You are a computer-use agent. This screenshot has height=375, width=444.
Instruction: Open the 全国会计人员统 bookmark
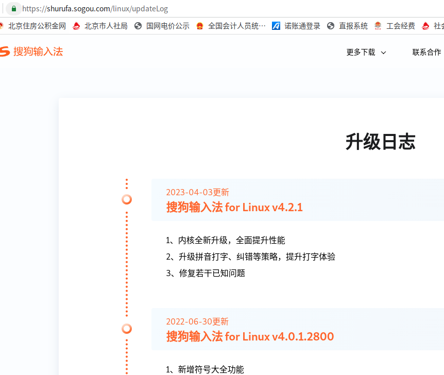pyautogui.click(x=237, y=26)
